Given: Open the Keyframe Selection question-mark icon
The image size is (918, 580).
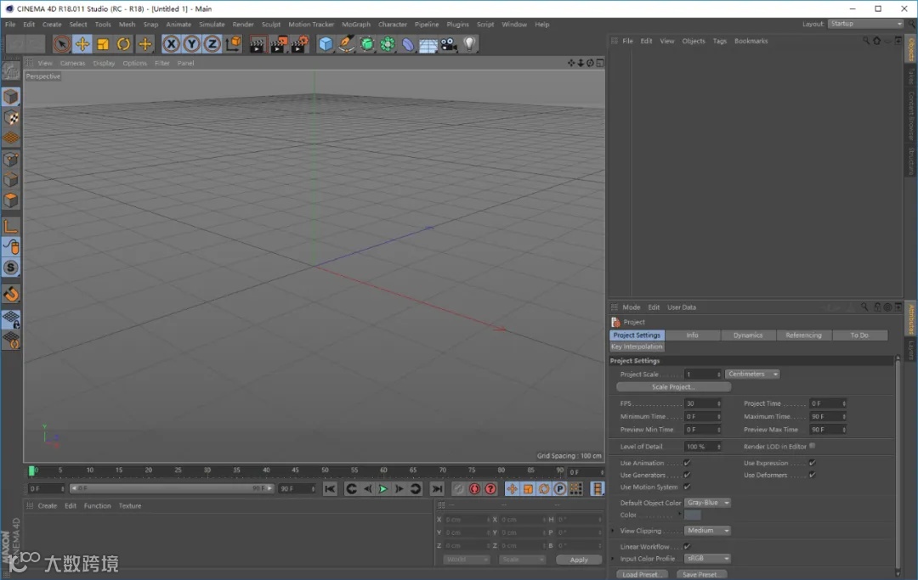Looking at the screenshot, I should 490,489.
